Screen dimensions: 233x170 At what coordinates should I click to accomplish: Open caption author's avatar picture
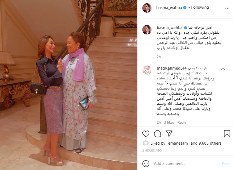click(x=147, y=30)
